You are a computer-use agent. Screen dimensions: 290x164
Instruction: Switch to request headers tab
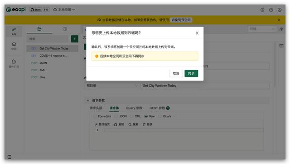tap(96, 108)
